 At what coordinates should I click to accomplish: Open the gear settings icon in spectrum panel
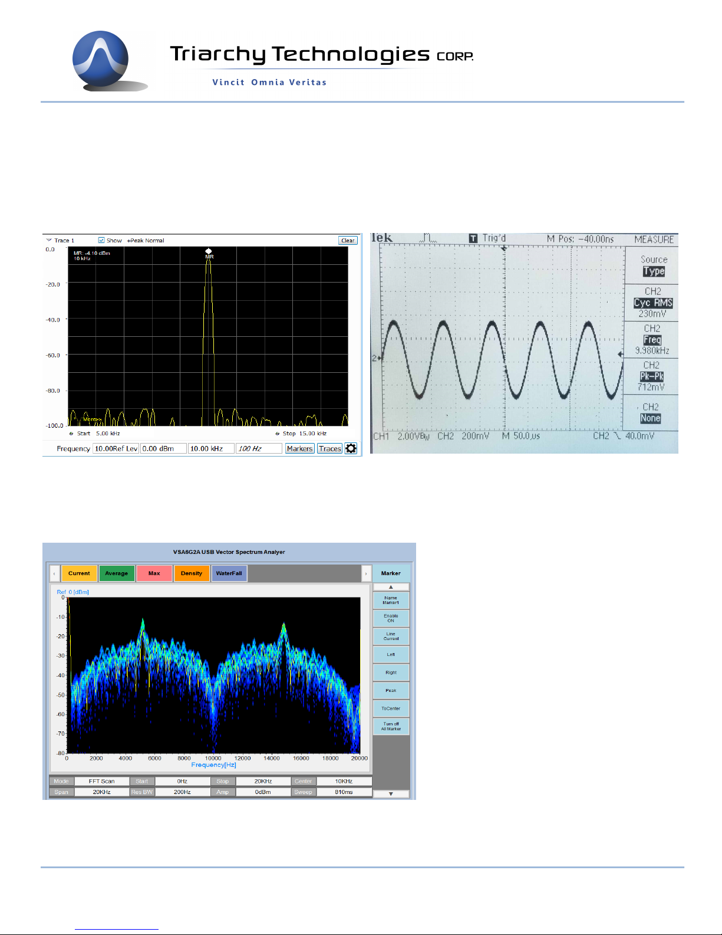351,448
